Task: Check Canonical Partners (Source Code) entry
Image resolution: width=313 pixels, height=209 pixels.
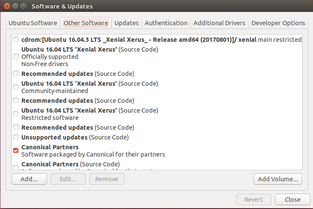Action: coord(16,167)
